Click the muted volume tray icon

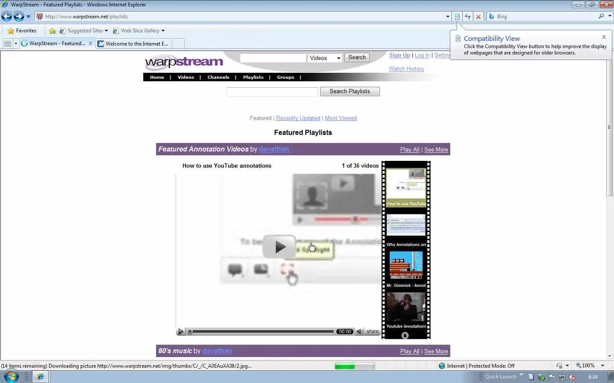pos(573,377)
